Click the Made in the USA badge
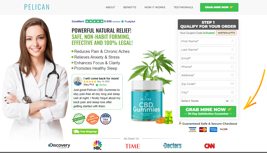The height and width of the screenshot is (153, 267). tap(105, 119)
